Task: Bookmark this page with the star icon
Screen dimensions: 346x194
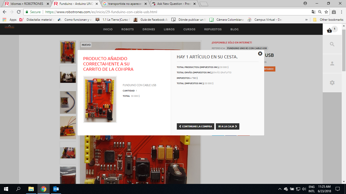Action: tap(326, 12)
